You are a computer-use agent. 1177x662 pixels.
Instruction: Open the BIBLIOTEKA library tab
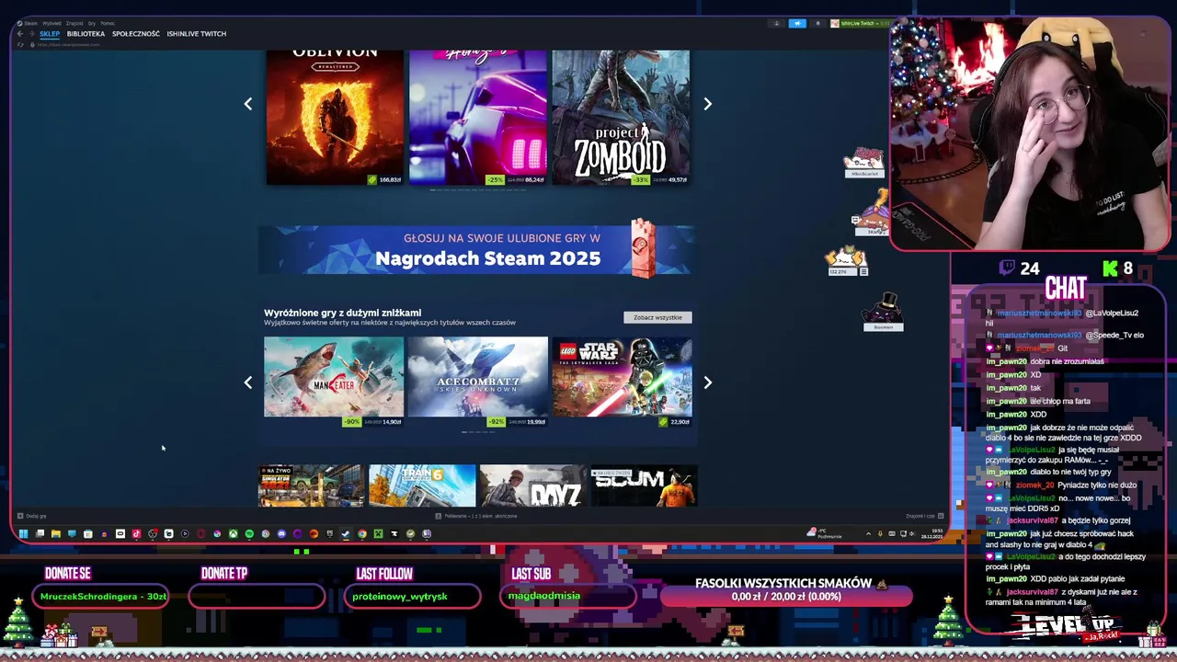coord(86,34)
